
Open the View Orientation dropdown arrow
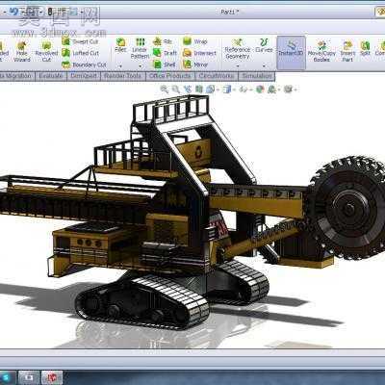pyautogui.click(x=217, y=90)
